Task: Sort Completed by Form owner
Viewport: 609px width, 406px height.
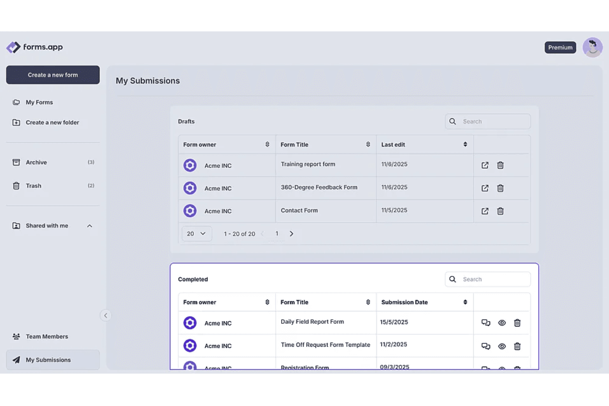Action: tap(267, 302)
